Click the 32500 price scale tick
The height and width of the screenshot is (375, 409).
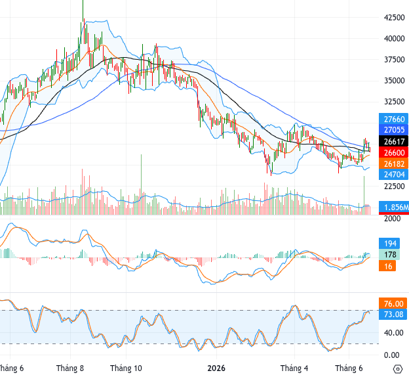[394, 101]
